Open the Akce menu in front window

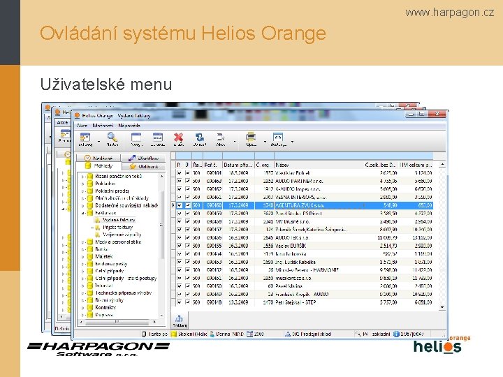click(82, 126)
